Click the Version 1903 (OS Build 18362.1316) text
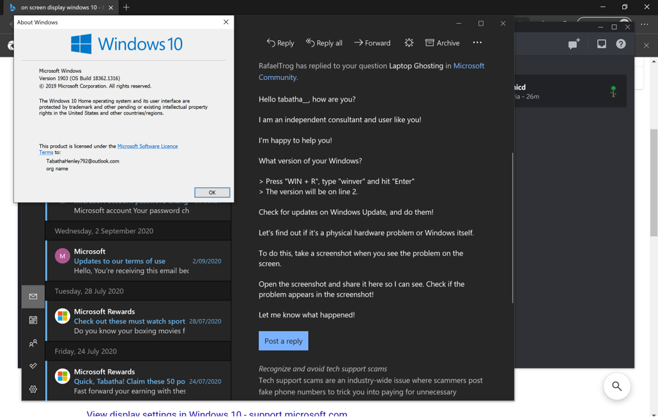 [x=79, y=78]
